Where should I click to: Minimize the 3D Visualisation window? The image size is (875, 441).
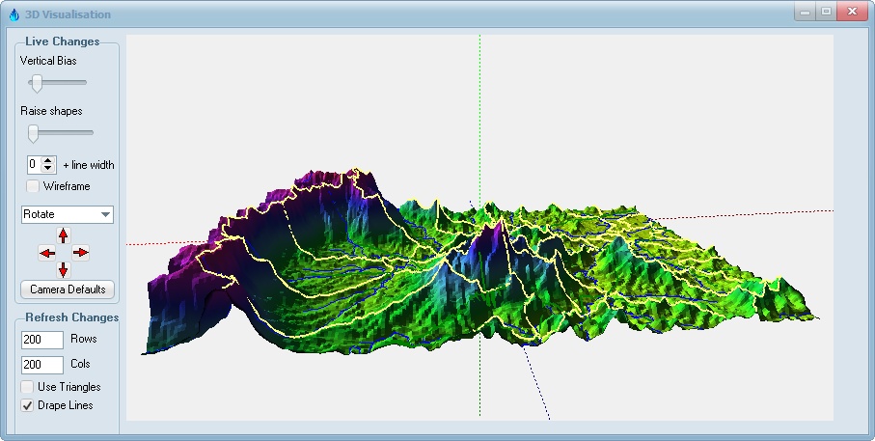[x=805, y=12]
